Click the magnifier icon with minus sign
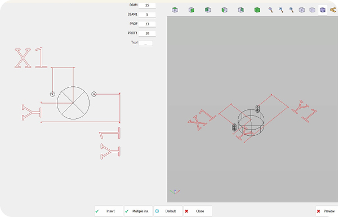 (281, 10)
